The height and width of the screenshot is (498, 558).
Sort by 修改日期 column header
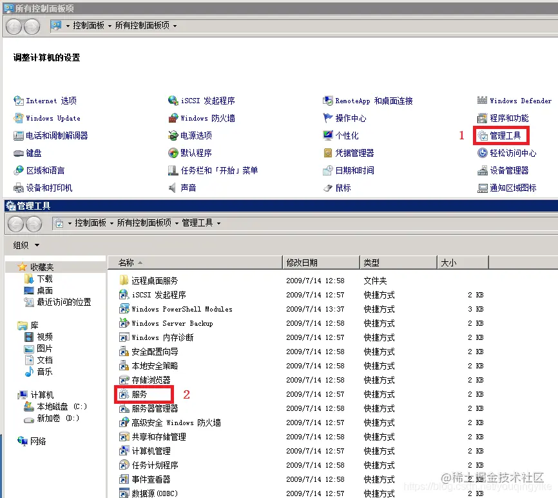coord(321,263)
